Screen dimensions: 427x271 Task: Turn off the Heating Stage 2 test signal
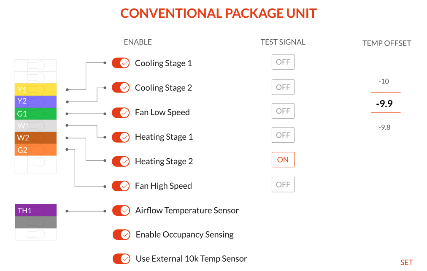coord(283,160)
